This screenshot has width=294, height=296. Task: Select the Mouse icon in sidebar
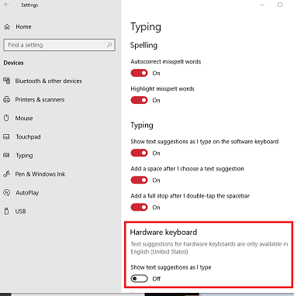click(x=6, y=118)
